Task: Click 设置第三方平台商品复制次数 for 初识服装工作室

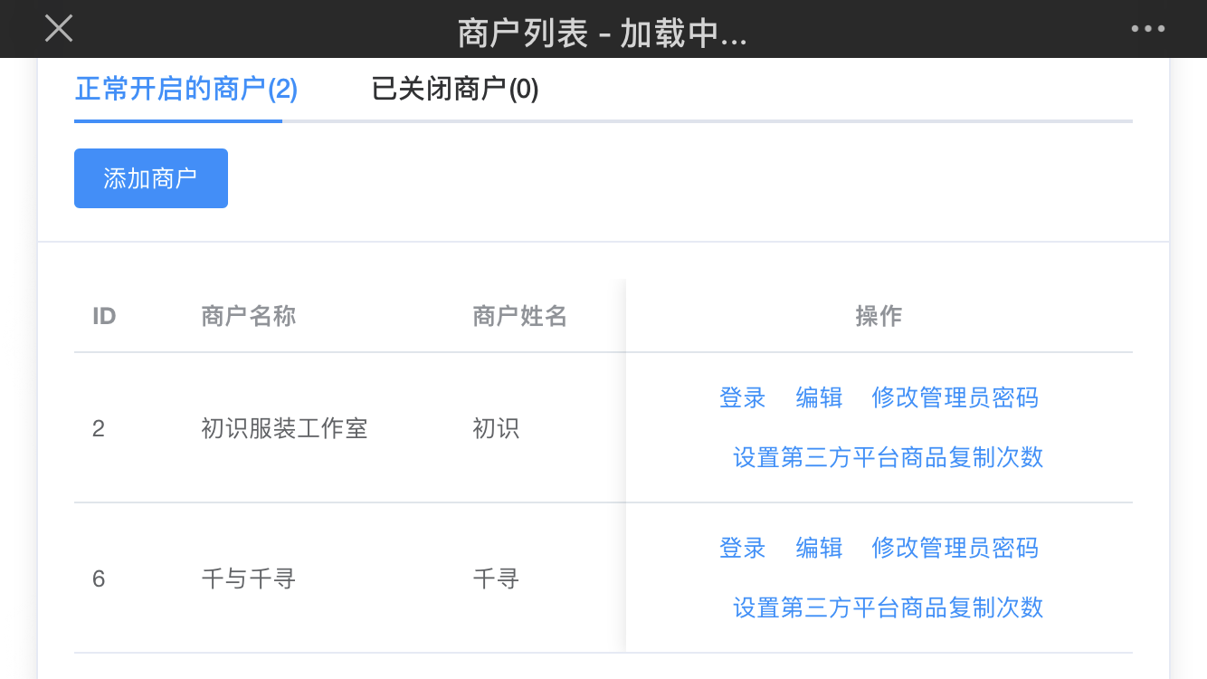Action: [x=889, y=457]
